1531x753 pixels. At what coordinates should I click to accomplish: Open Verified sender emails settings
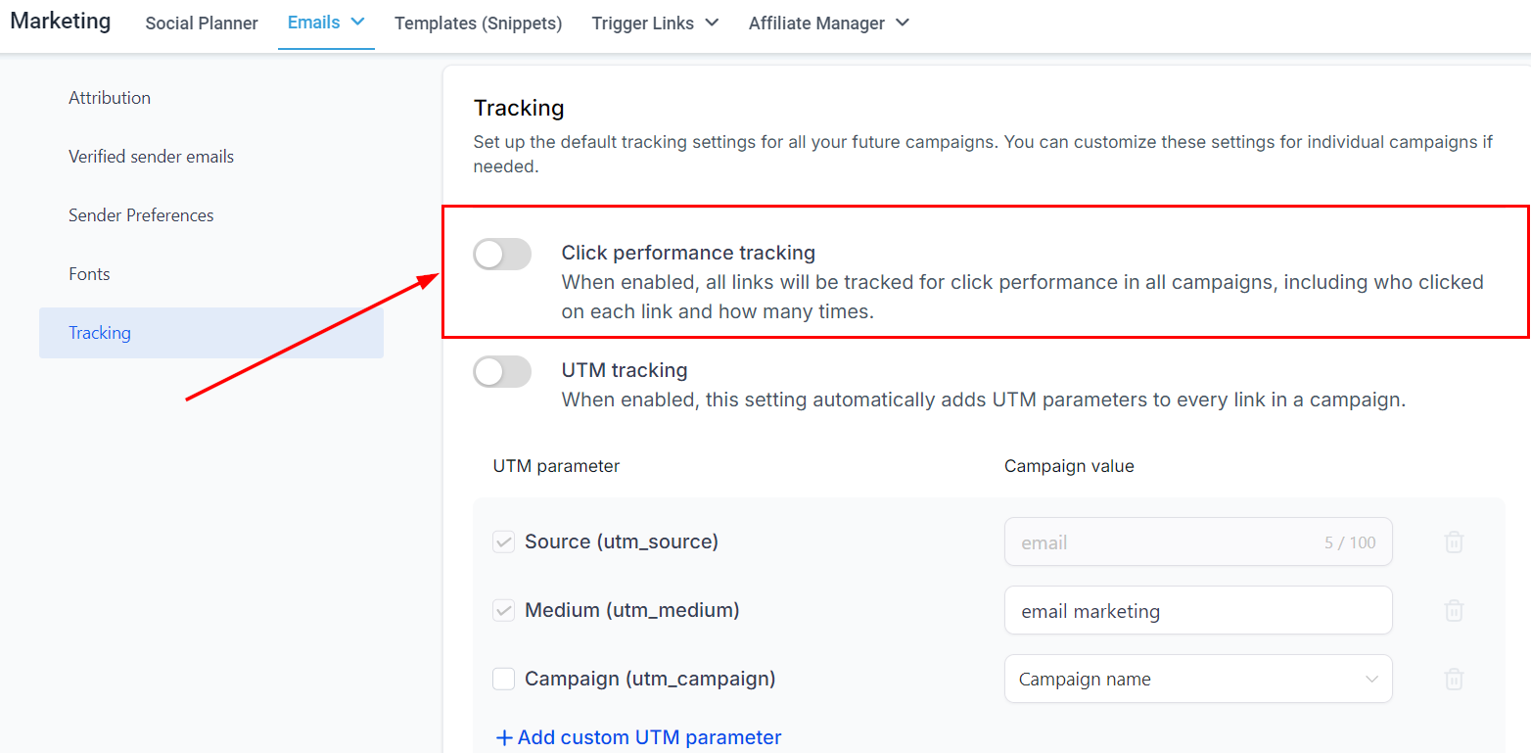[x=151, y=157]
